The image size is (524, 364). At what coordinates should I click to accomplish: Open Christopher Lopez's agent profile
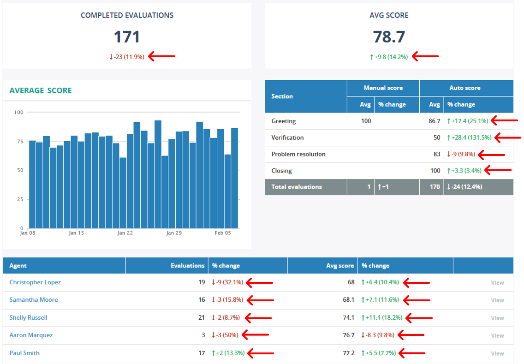point(35,282)
